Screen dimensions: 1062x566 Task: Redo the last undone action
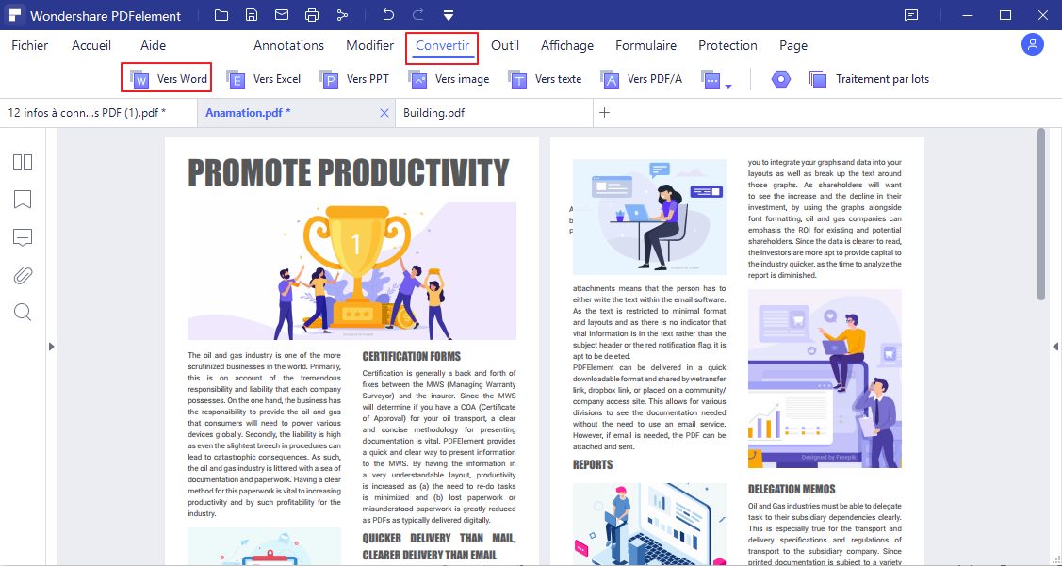[417, 15]
